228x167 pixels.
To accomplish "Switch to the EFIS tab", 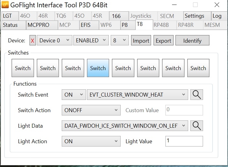I will coord(86,25).
